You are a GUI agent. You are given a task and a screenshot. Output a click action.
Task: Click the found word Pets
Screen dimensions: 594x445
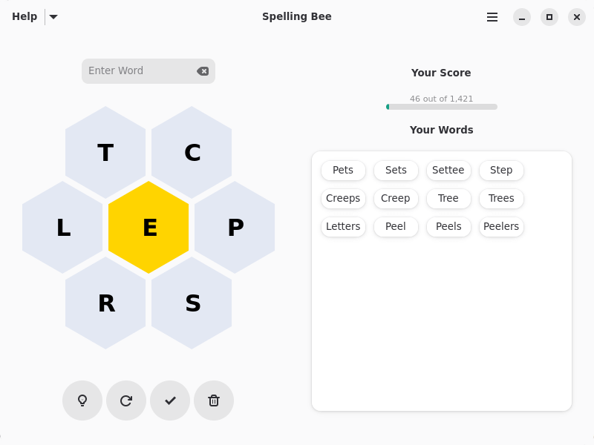click(x=343, y=171)
